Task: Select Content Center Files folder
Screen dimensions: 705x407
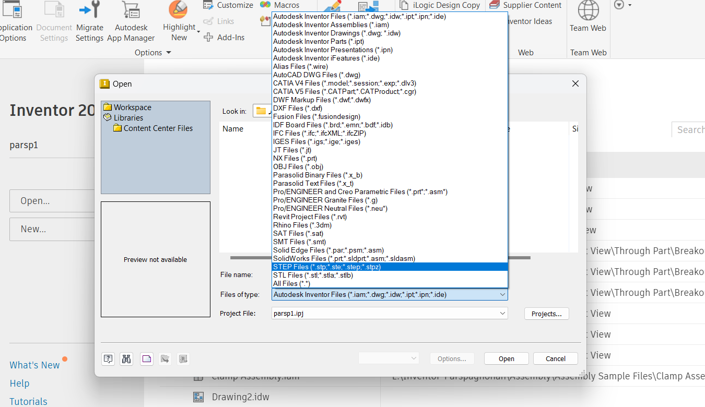Action: point(153,128)
